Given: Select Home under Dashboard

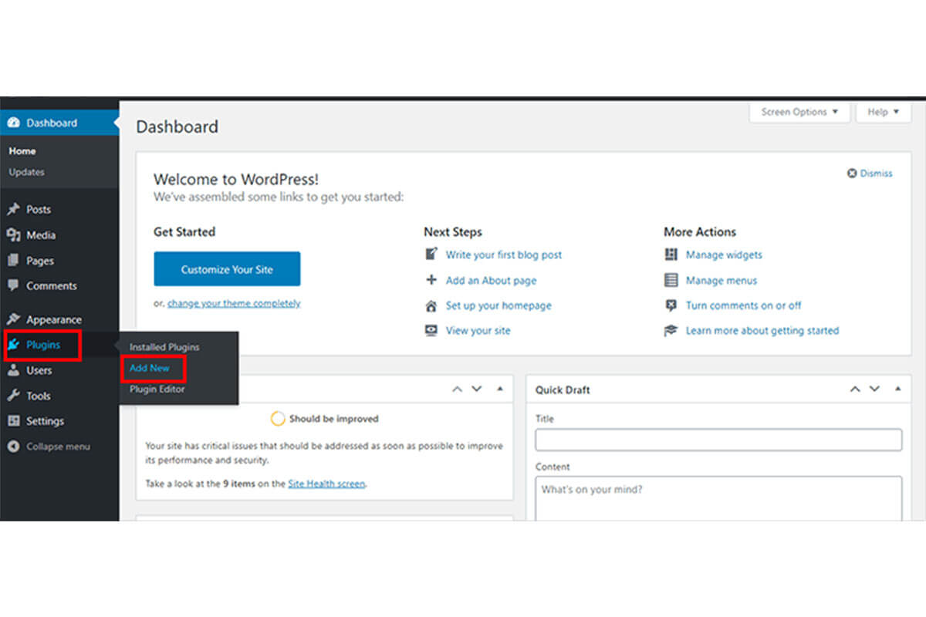Looking at the screenshot, I should coord(22,151).
